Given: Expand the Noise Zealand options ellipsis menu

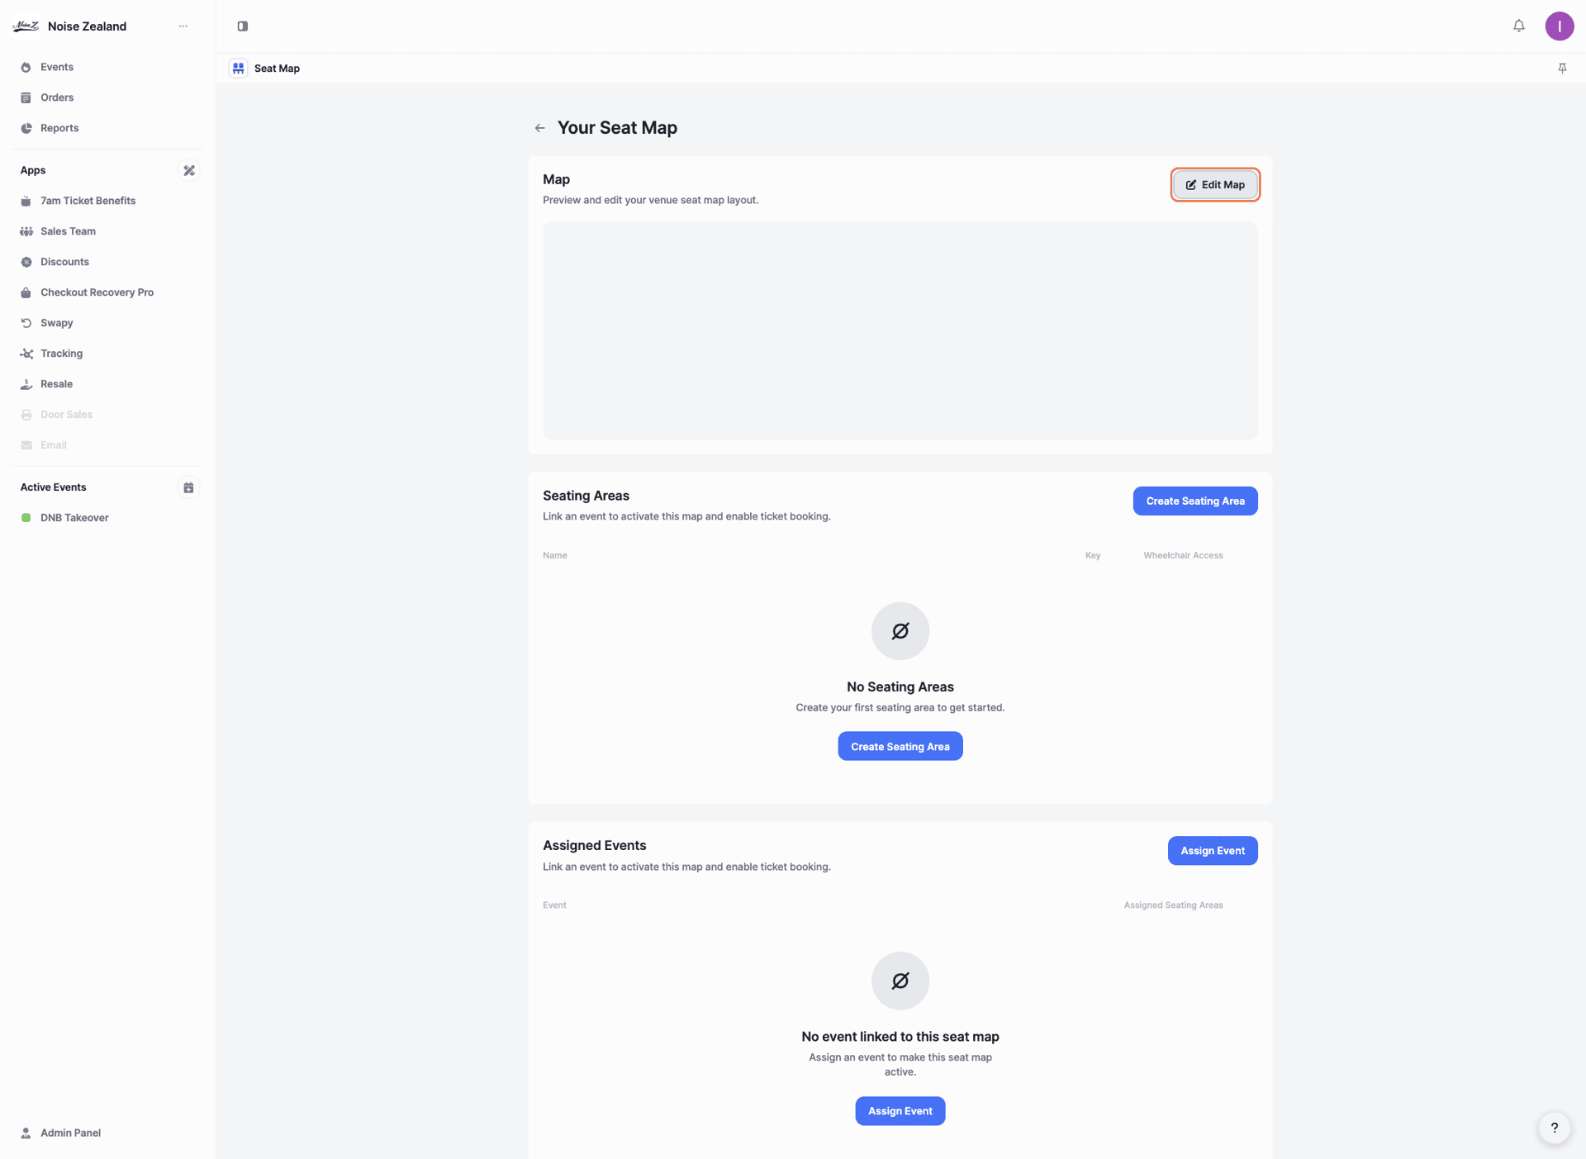Looking at the screenshot, I should coord(183,26).
